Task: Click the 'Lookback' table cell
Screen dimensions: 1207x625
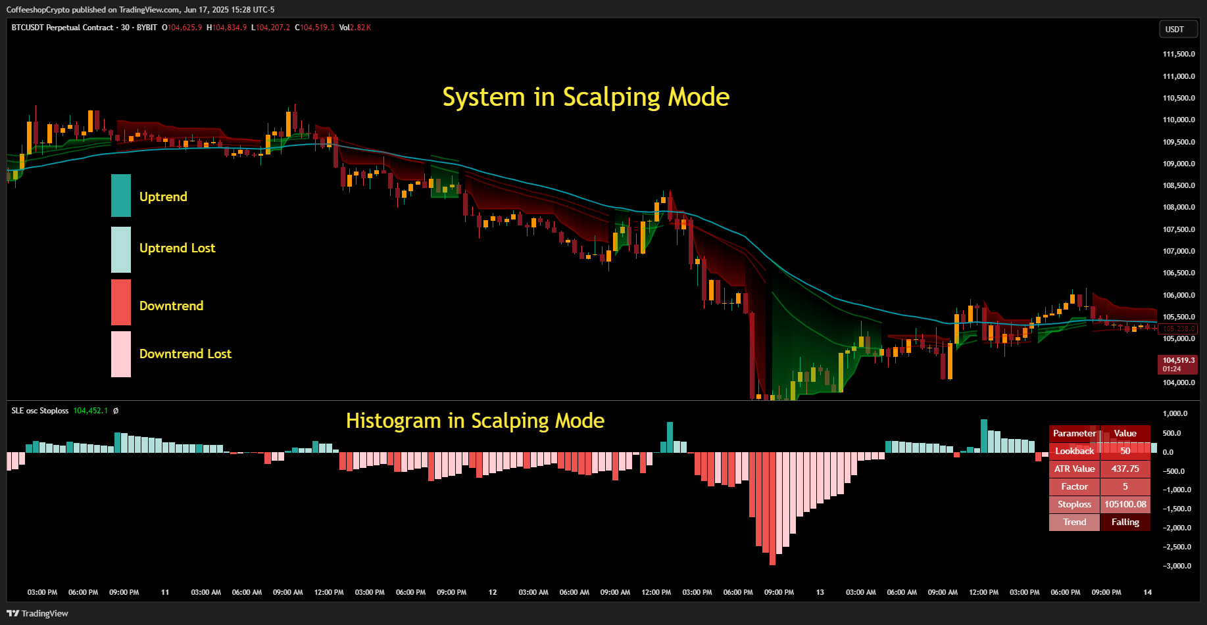Action: click(x=1074, y=451)
